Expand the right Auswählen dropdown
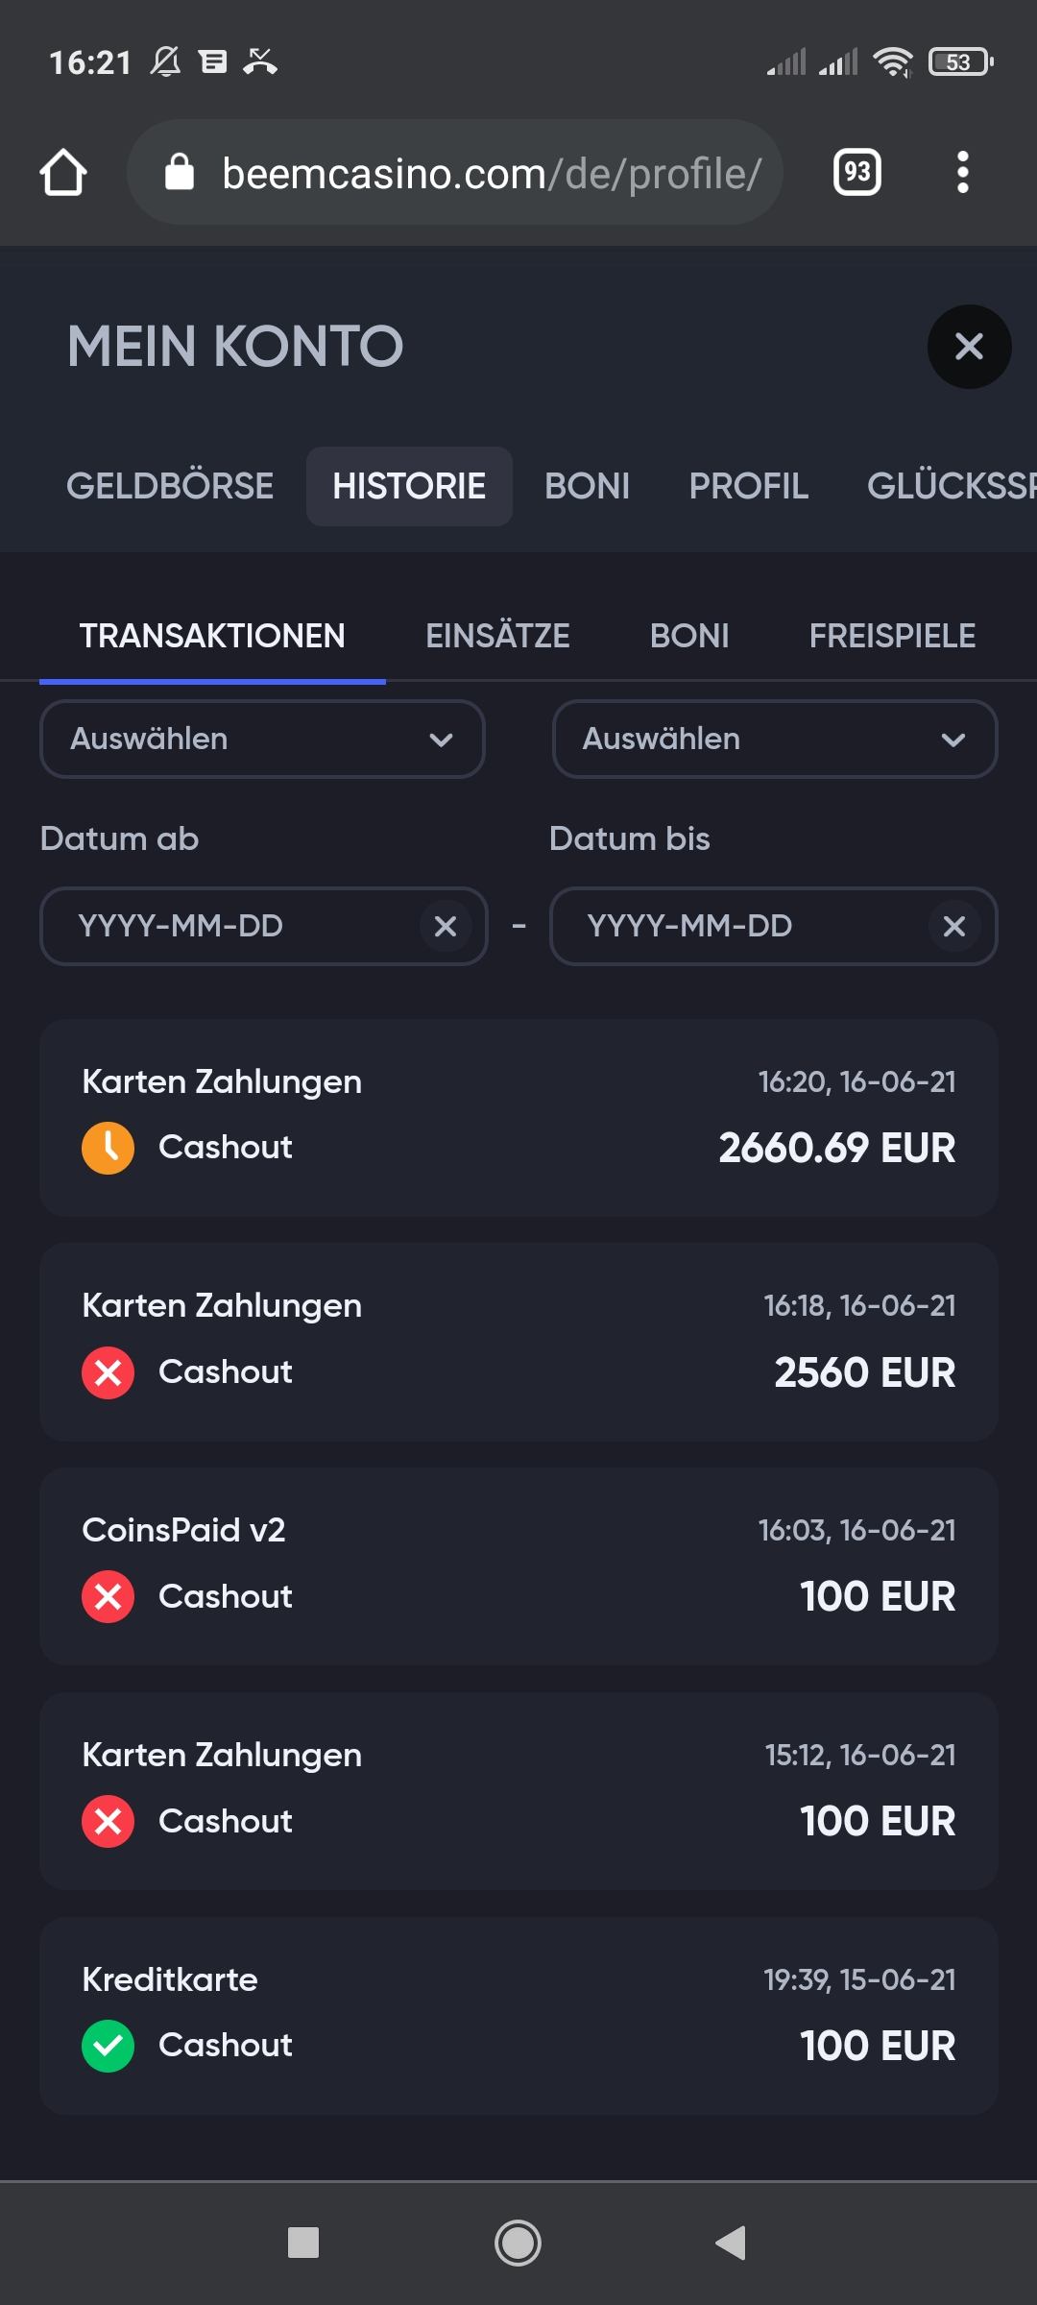The image size is (1037, 2305). [774, 740]
